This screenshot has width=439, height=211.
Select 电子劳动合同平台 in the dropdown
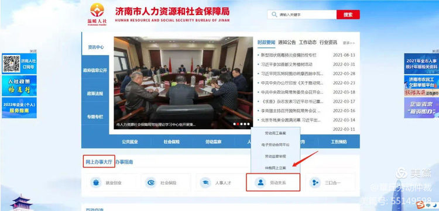pos(276,145)
